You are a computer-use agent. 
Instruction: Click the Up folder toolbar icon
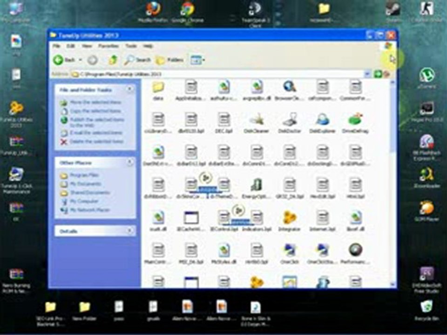[113, 60]
